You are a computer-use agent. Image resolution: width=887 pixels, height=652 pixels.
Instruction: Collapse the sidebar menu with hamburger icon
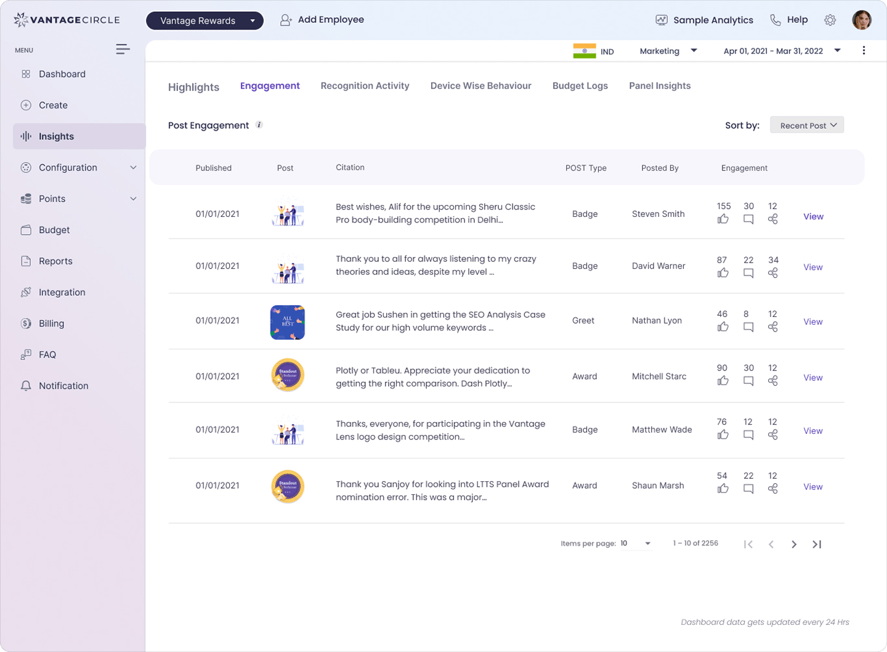point(123,49)
